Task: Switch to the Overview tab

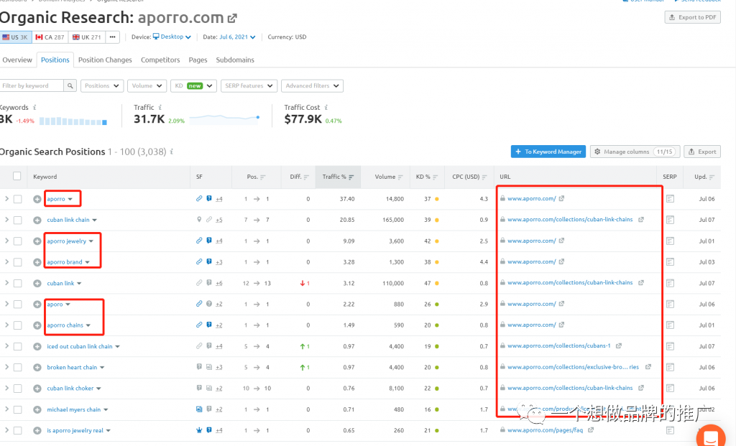Action: (x=17, y=60)
